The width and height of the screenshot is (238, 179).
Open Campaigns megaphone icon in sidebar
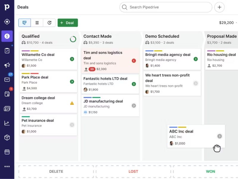tap(7, 65)
